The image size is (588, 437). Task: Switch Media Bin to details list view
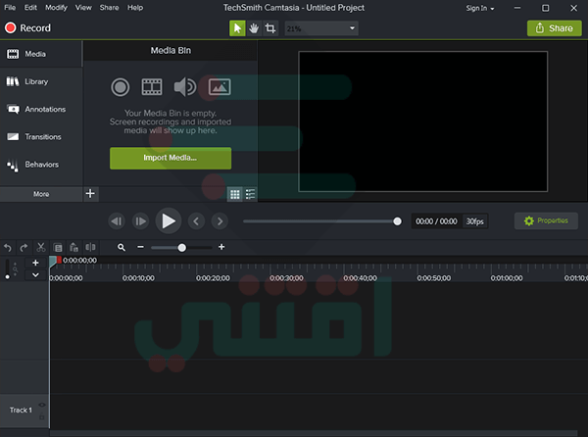(250, 194)
